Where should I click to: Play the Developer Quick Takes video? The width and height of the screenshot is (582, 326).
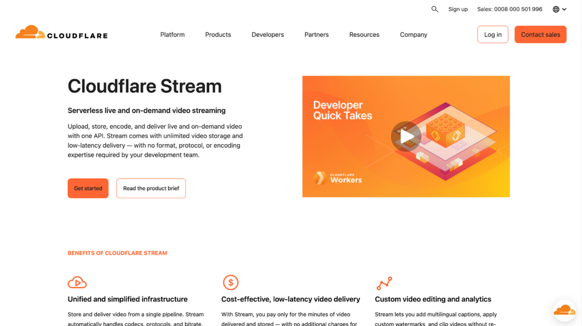pos(406,136)
